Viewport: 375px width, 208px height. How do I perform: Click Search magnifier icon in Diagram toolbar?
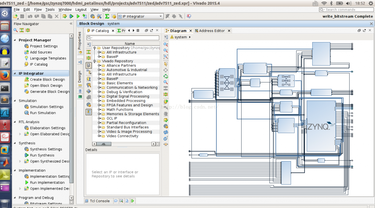click(x=166, y=82)
